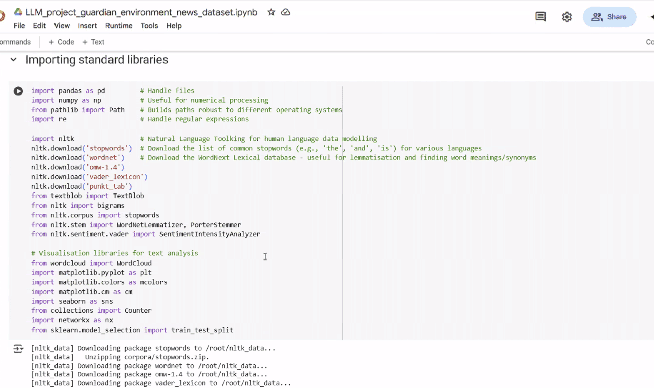Click the cell output options icon
Screen dimensions: 654x388
pos(18,348)
